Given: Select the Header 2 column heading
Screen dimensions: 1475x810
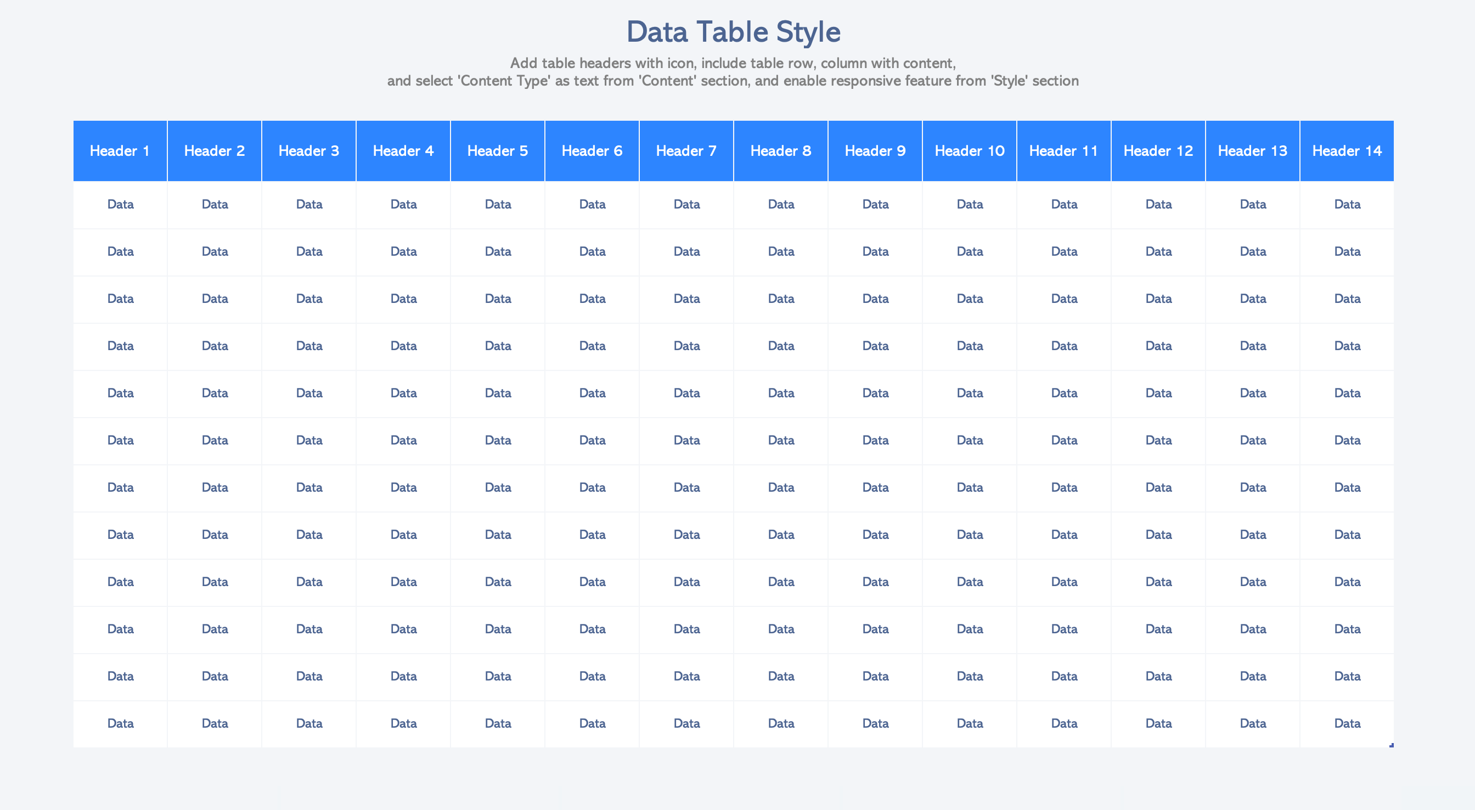Looking at the screenshot, I should coord(214,151).
